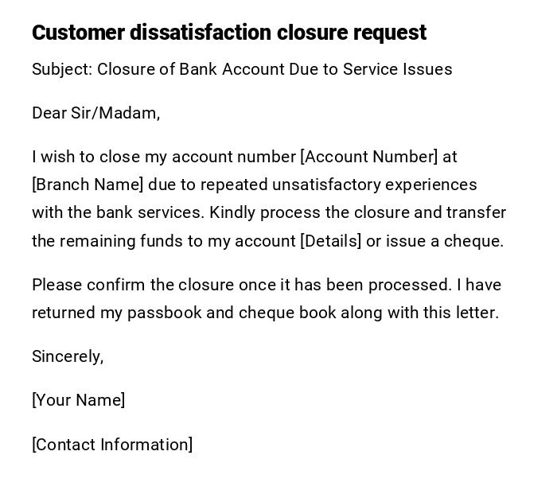
Task: Select the [Details] placeholder
Action: [330, 241]
